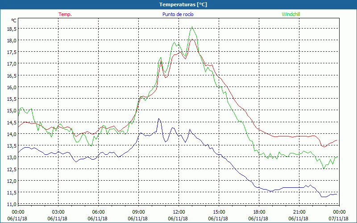Click the 16,0 y-axis value

point(12,87)
